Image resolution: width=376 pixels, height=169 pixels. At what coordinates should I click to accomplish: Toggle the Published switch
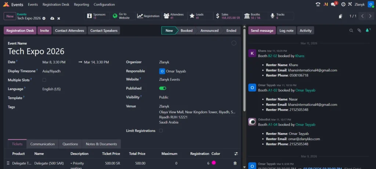163,88
